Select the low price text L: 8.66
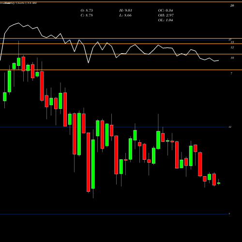The image size is (242, 242). [125, 15]
